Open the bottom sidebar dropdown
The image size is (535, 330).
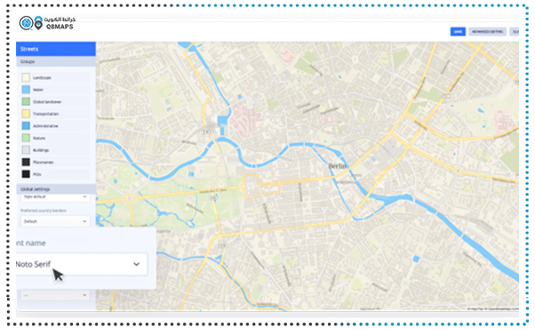click(55, 295)
